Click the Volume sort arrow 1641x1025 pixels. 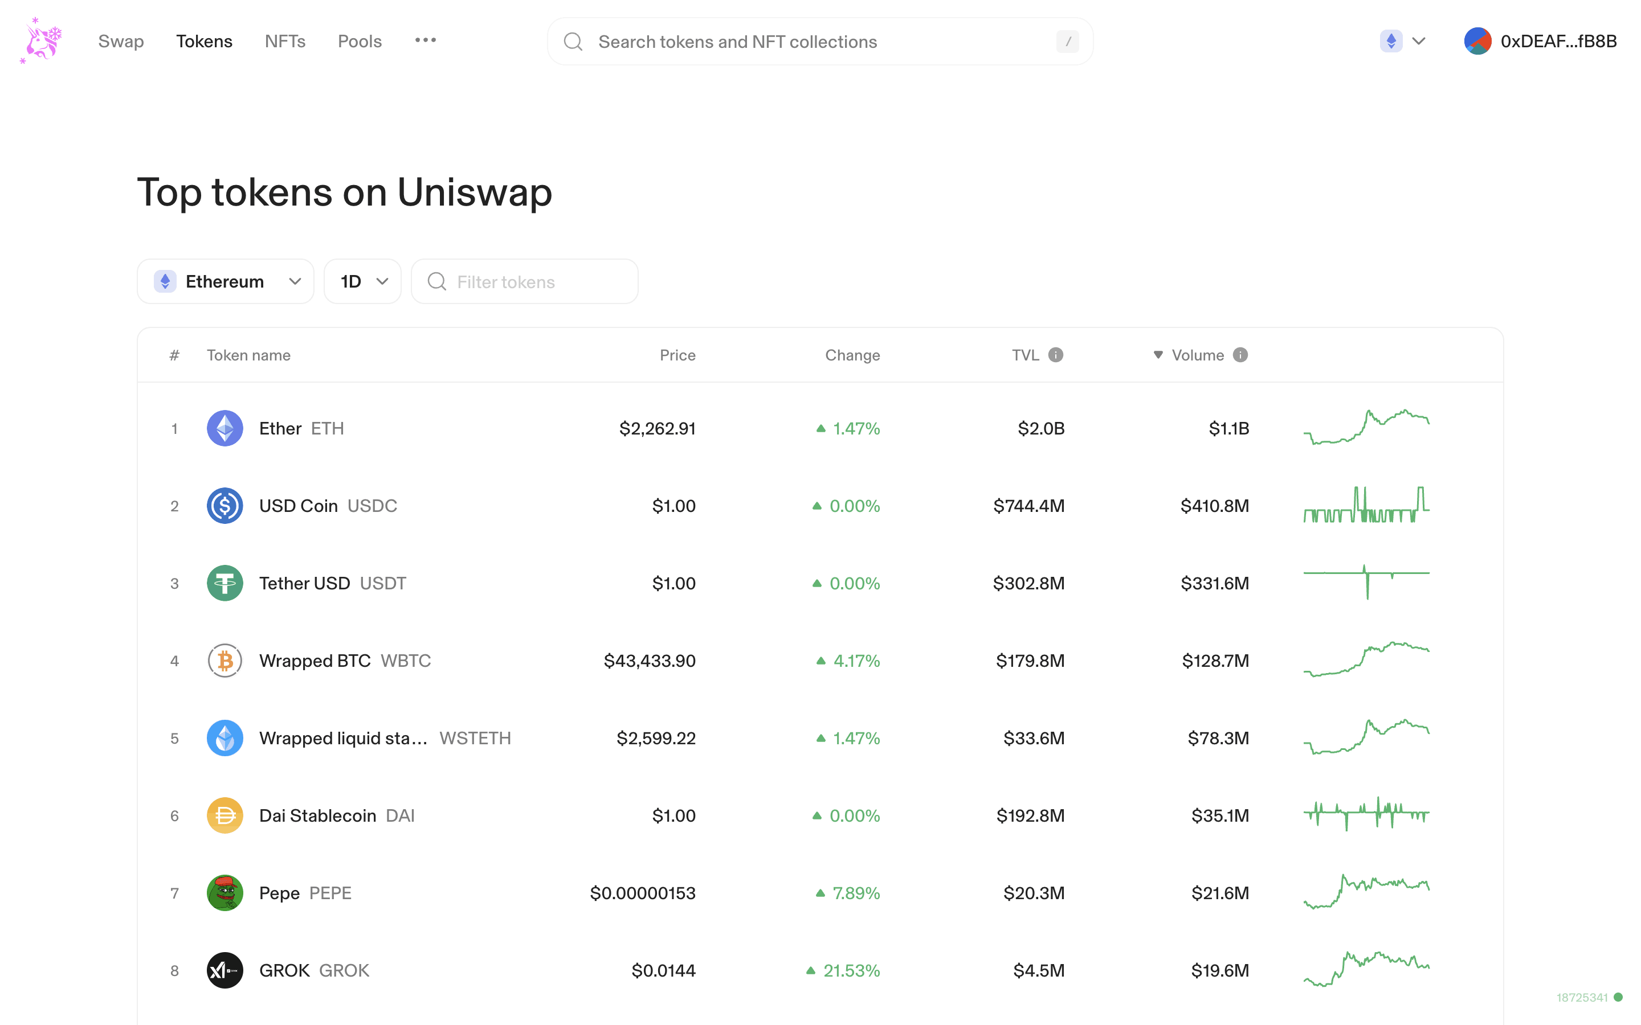click(x=1158, y=355)
